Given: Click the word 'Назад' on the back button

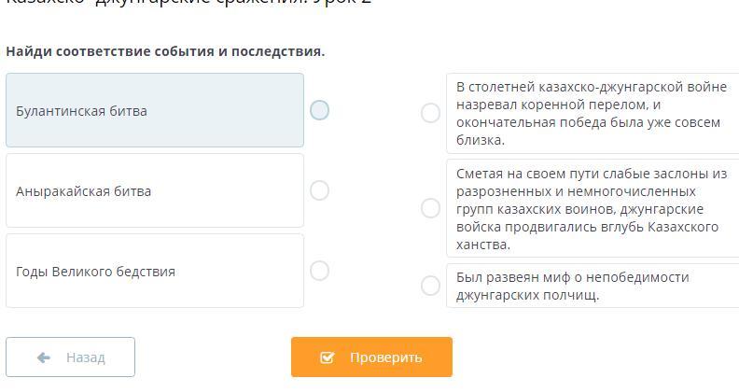Looking at the screenshot, I should (86, 357).
